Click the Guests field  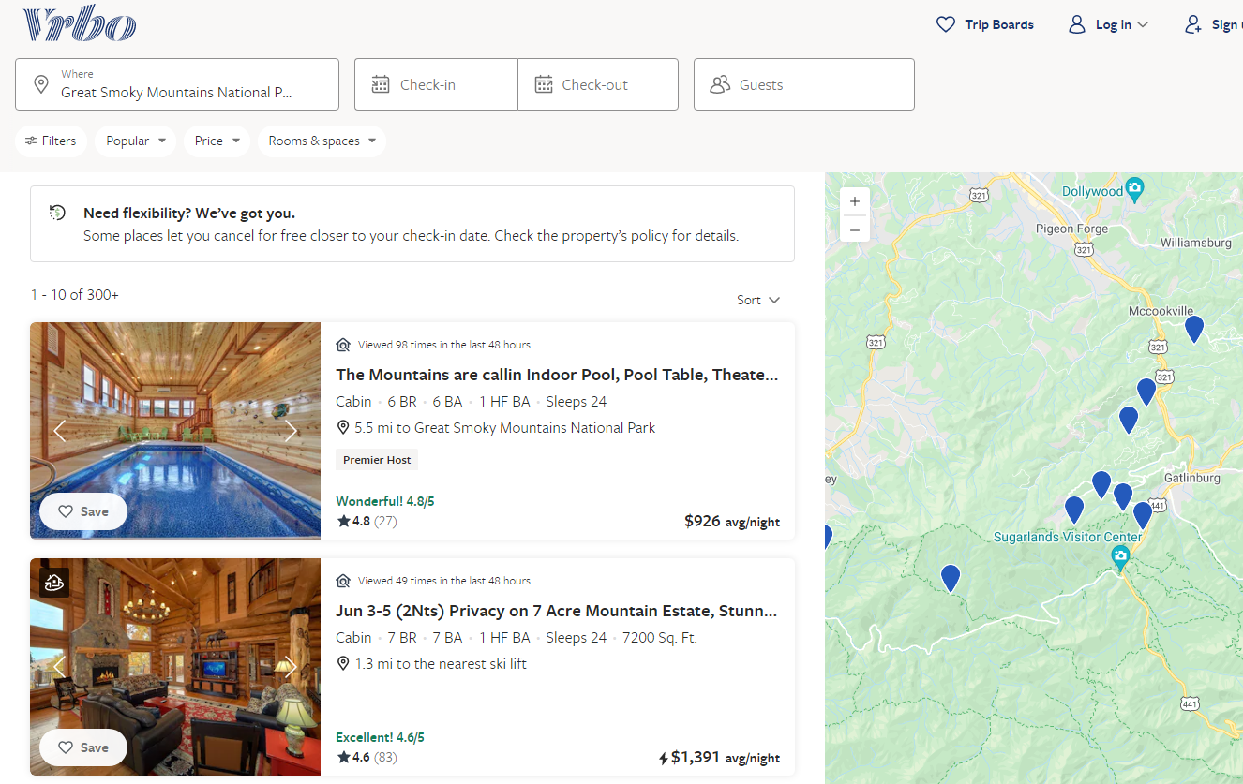tap(803, 84)
